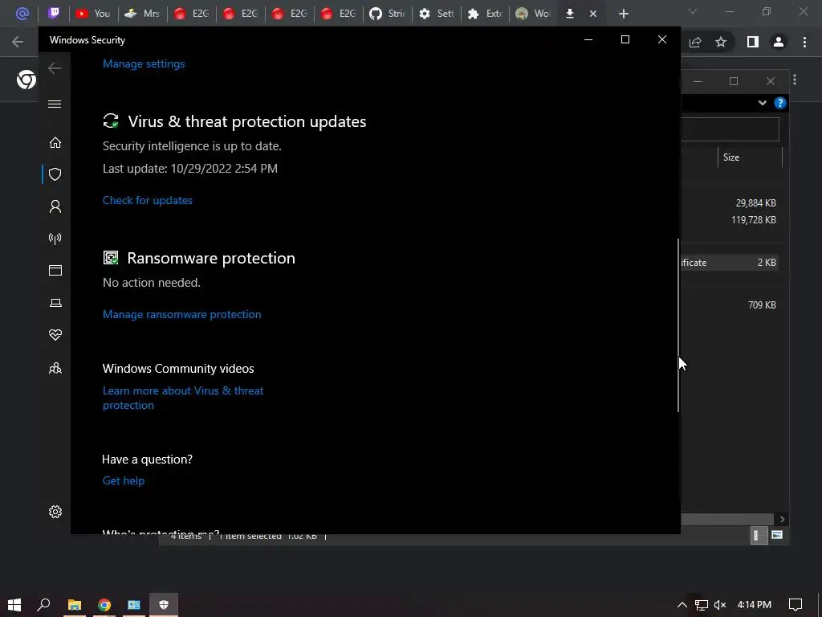Screen dimensions: 822x617
Task: Switch File Explorer to details view
Action: tap(759, 535)
